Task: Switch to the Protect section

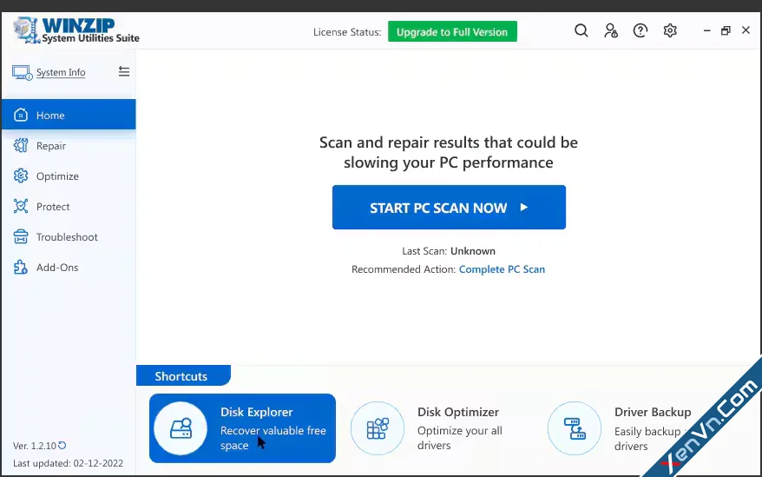Action: (x=69, y=207)
